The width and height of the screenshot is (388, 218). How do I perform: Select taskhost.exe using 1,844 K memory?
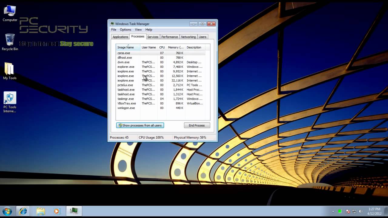[161, 90]
